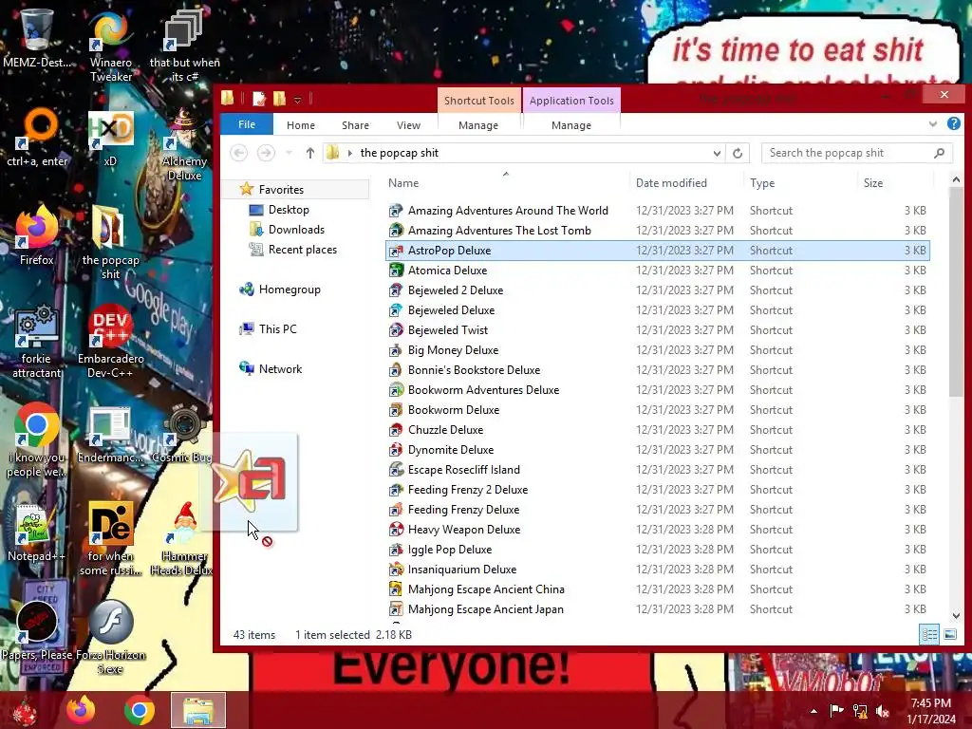Open the forkie attractant desktop icon
Screen dimensions: 972x729
click(x=37, y=341)
